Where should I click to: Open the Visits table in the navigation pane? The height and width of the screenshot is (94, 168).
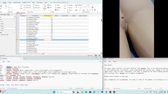pyautogui.click(x=2, y=31)
